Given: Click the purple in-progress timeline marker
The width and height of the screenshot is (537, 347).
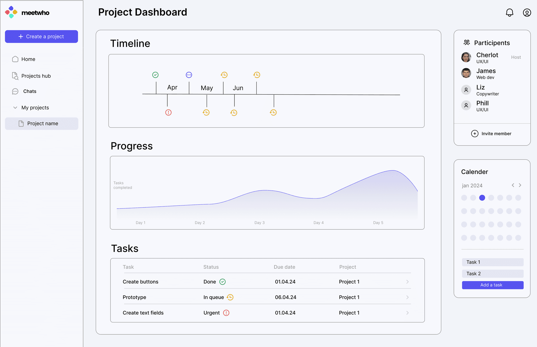Looking at the screenshot, I should [x=189, y=75].
